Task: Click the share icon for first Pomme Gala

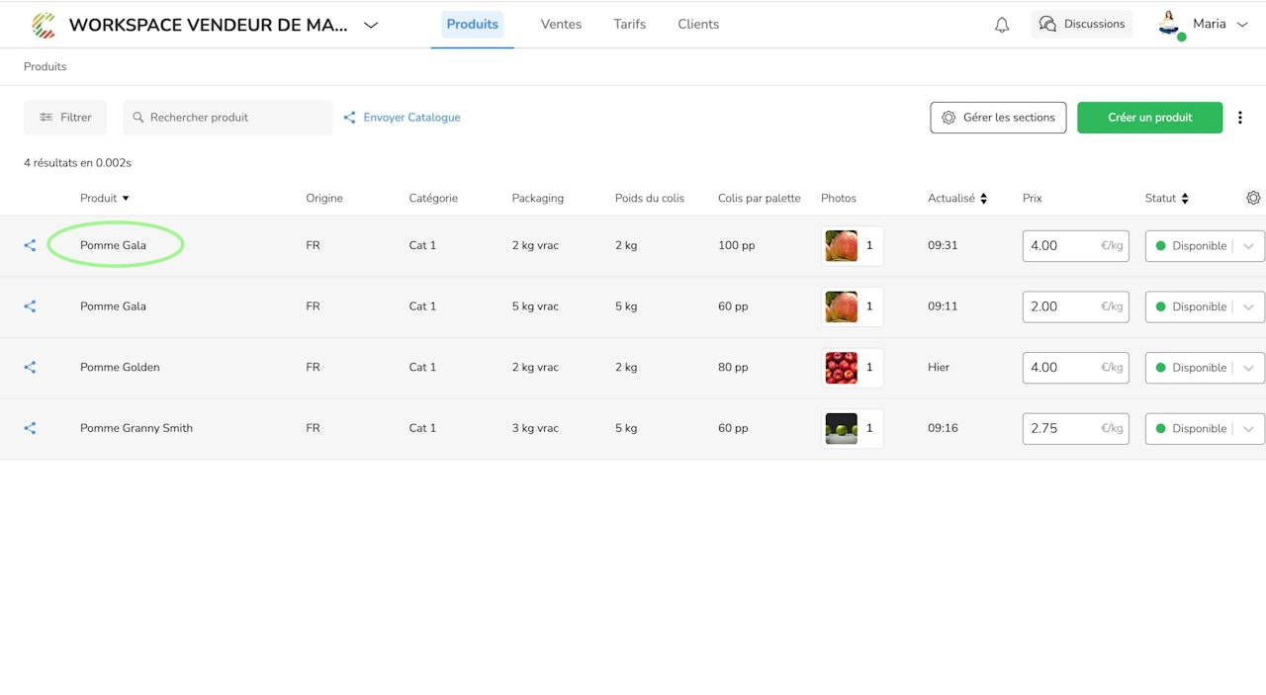Action: click(30, 245)
